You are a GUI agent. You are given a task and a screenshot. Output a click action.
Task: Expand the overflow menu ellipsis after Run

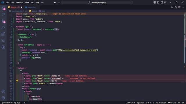(x=42, y=3)
